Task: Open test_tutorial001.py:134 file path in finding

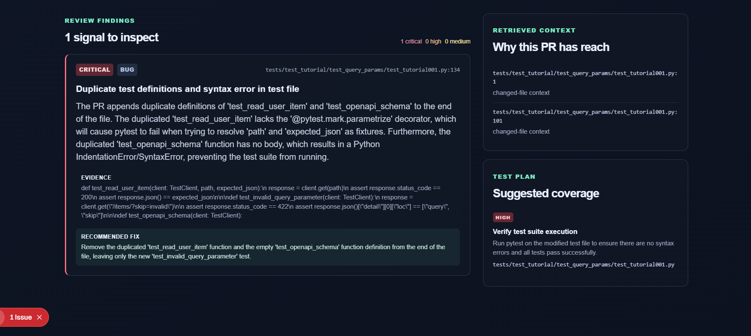Action: coord(362,70)
